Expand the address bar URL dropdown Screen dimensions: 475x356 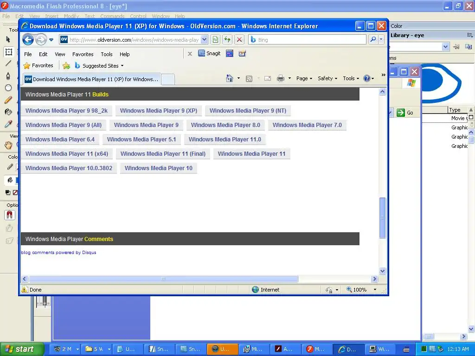pos(204,40)
